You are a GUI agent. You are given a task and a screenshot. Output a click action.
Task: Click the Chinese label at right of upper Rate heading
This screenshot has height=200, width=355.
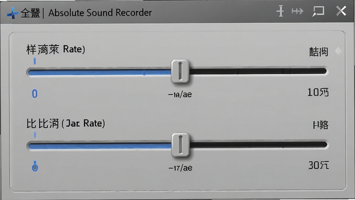click(x=319, y=52)
